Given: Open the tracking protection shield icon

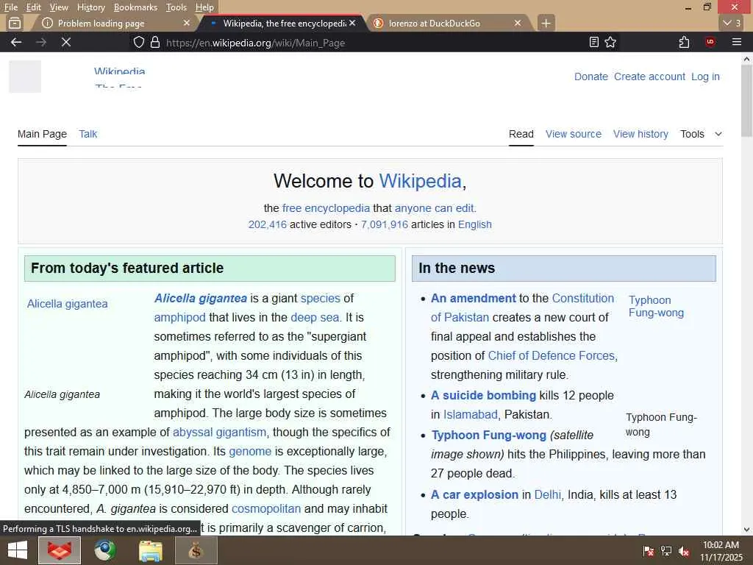Looking at the screenshot, I should [139, 42].
